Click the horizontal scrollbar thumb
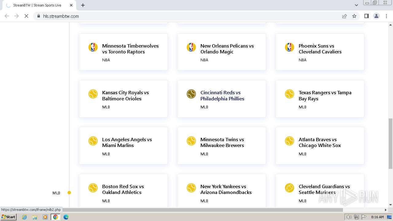393x221 pixels. (203, 210)
